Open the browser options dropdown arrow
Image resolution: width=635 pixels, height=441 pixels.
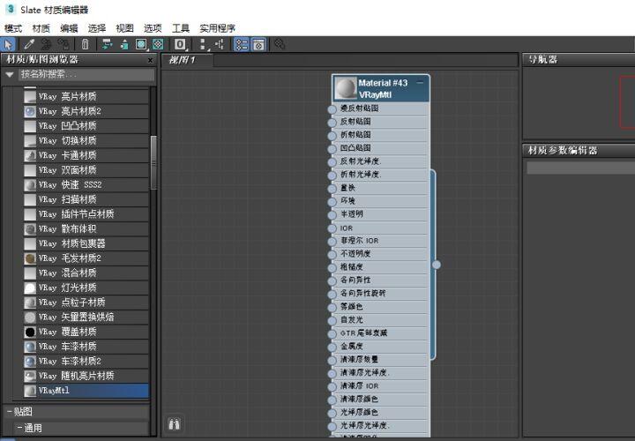click(x=10, y=74)
